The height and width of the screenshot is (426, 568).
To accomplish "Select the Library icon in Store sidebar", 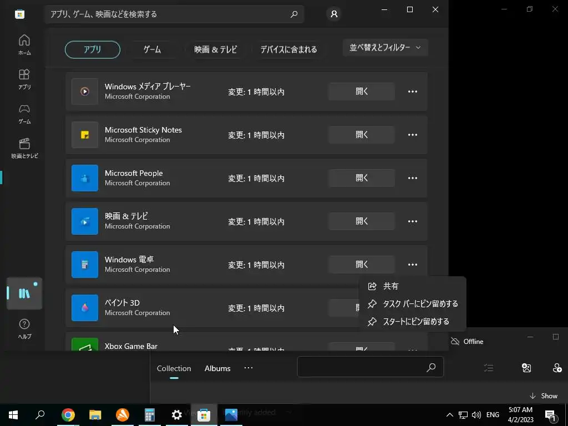I will [24, 293].
